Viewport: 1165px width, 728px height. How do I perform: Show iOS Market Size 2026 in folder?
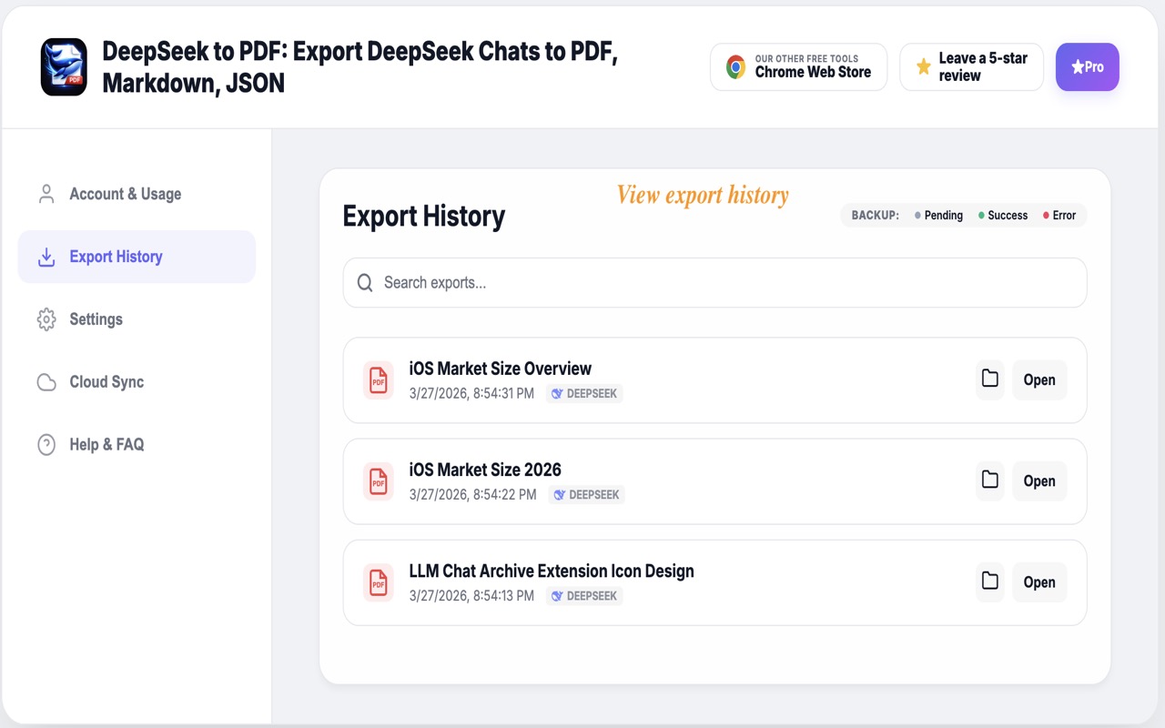990,480
